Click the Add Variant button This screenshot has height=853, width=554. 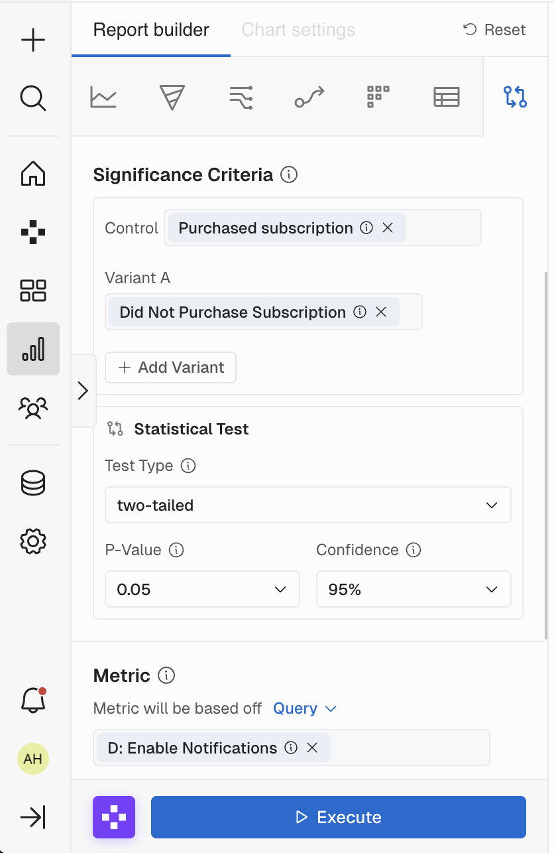(x=170, y=367)
